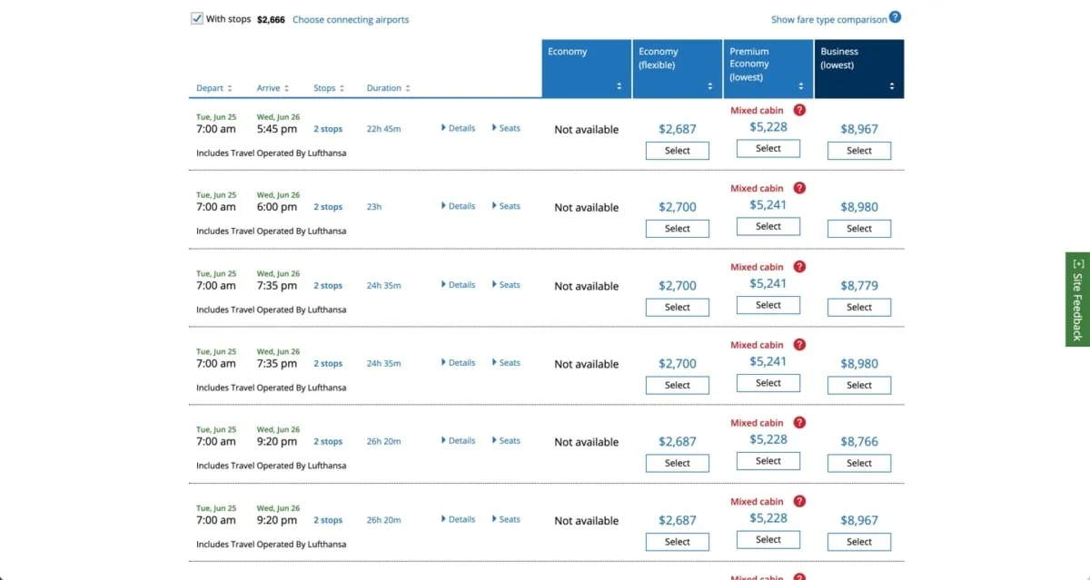Select the $8,967 Business fare for 5:45 pm arrival
Image resolution: width=1090 pixels, height=580 pixels.
pyautogui.click(x=858, y=151)
